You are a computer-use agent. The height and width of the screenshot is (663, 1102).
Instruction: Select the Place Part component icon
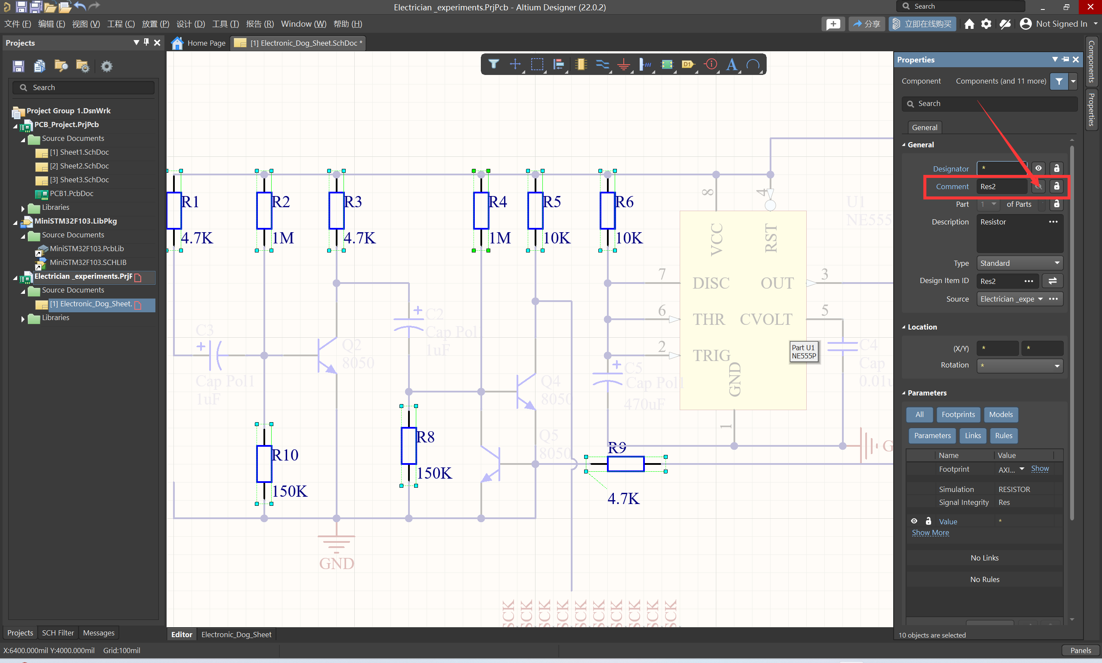(x=580, y=64)
